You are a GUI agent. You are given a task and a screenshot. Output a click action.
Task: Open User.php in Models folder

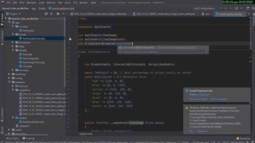click(27, 66)
